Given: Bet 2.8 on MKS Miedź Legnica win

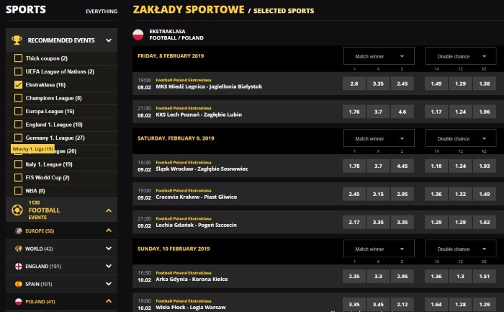Looking at the screenshot, I should pyautogui.click(x=354, y=84).
